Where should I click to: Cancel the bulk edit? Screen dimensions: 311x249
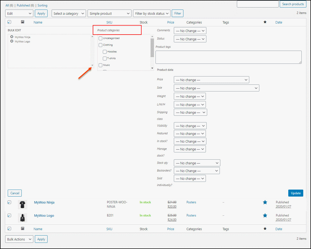point(15,193)
